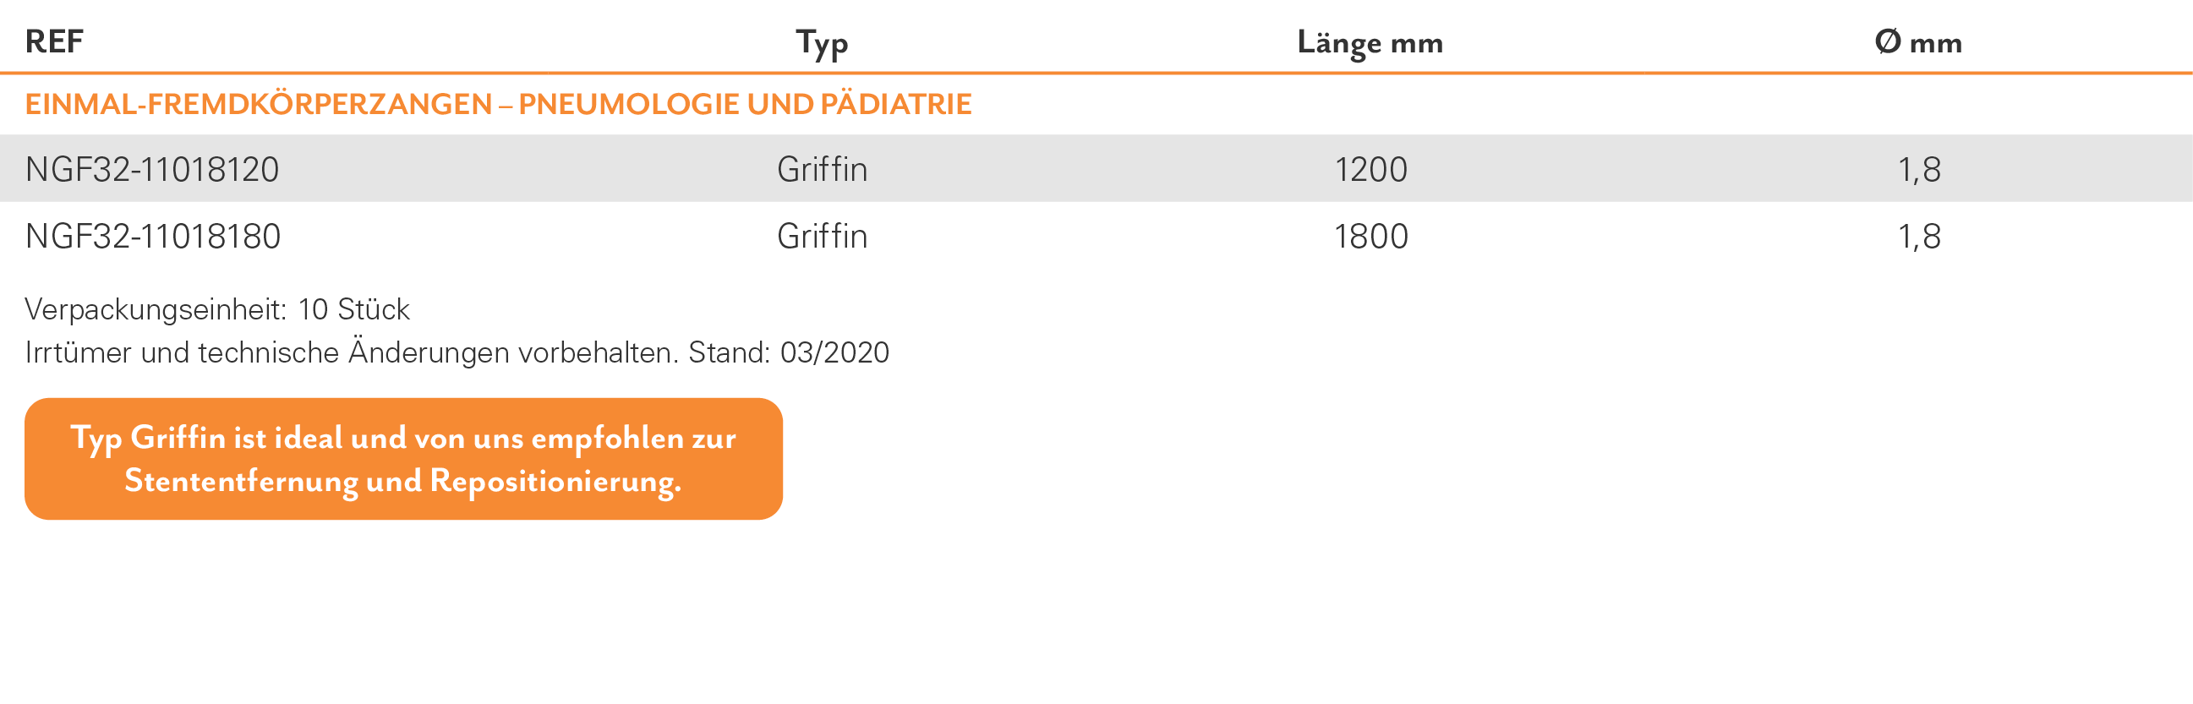The image size is (2193, 704).
Task: Click the 1800 length value
Action: pos(1370,236)
